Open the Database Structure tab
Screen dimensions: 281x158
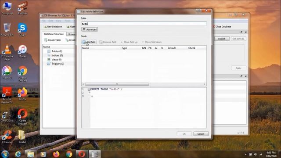point(54,34)
